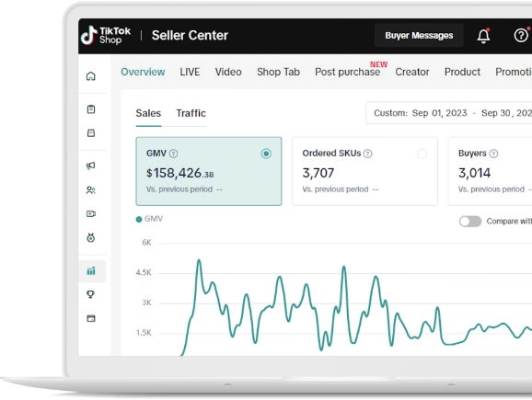Select the Data Compass bar chart icon
Viewport: 532px width, 400px height.
(x=91, y=271)
